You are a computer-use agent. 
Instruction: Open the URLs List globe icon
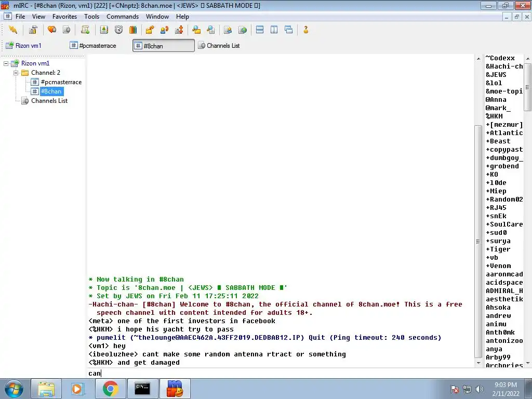[x=243, y=30]
